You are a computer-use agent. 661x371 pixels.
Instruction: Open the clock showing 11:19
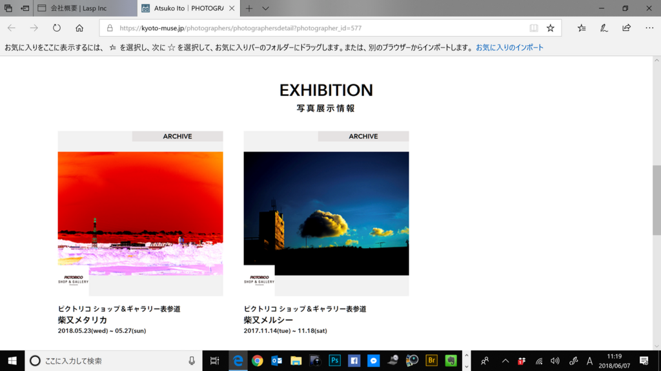(615, 361)
